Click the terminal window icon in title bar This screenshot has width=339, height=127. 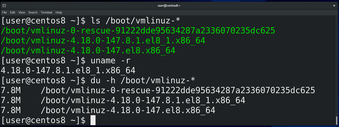(4, 5)
